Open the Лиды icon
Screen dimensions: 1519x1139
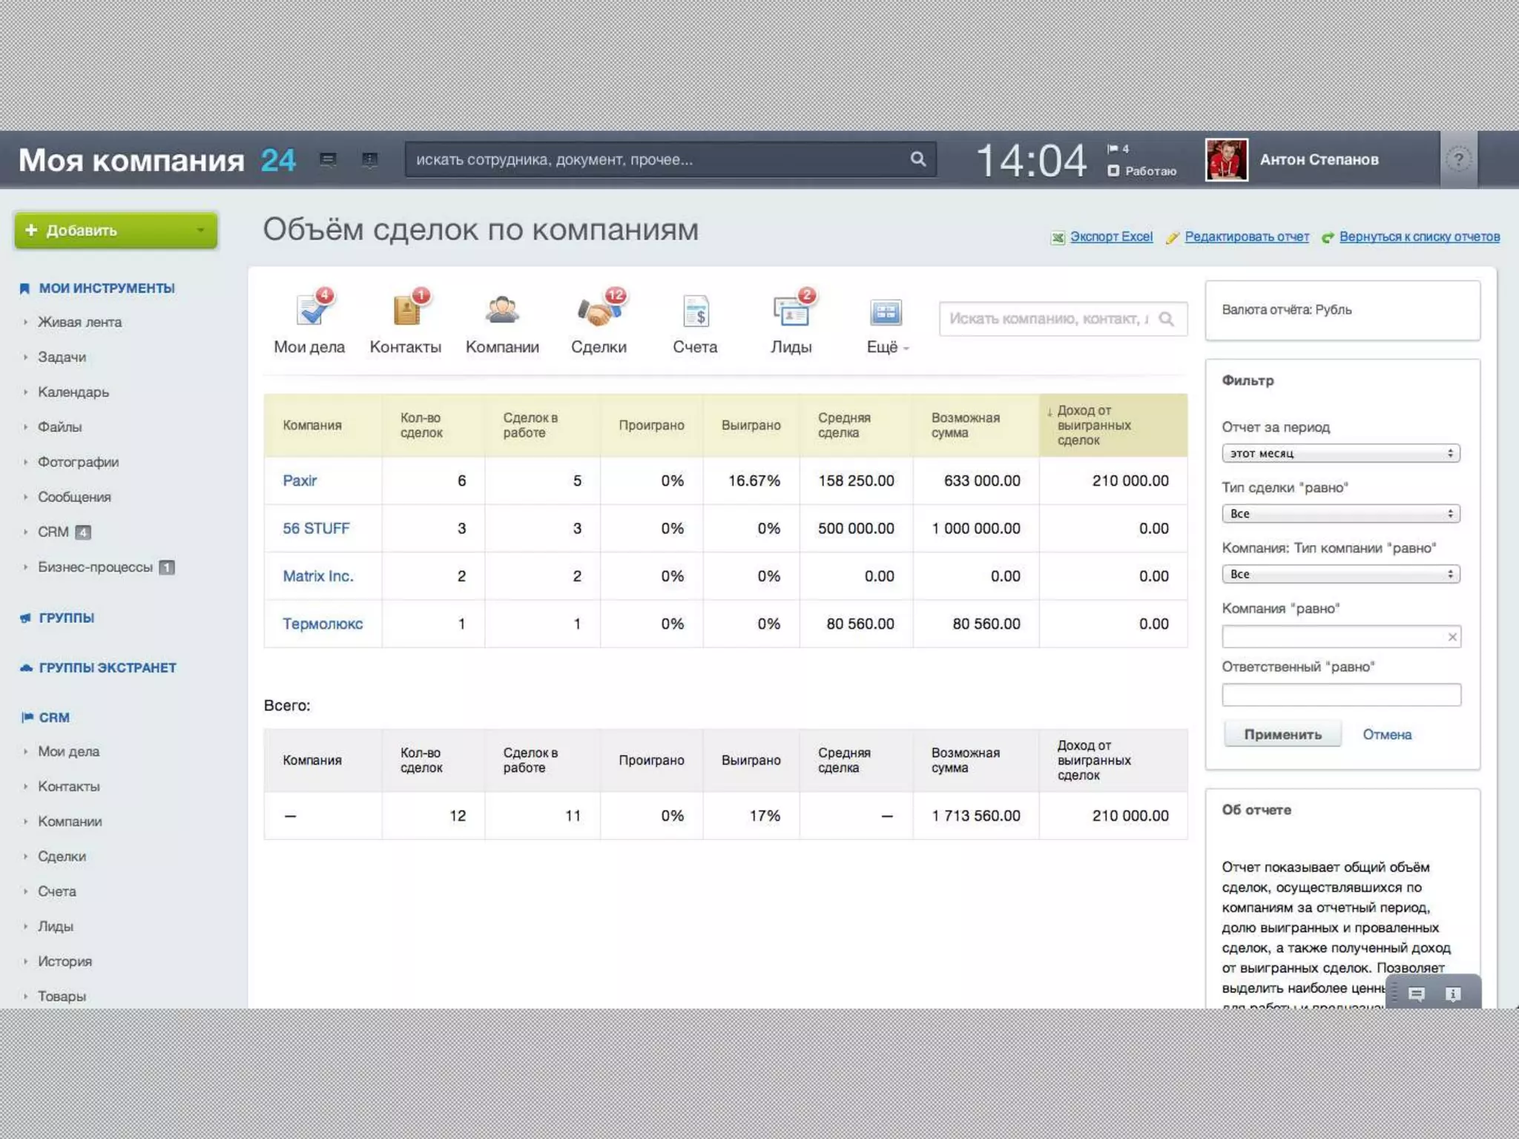pos(791,311)
